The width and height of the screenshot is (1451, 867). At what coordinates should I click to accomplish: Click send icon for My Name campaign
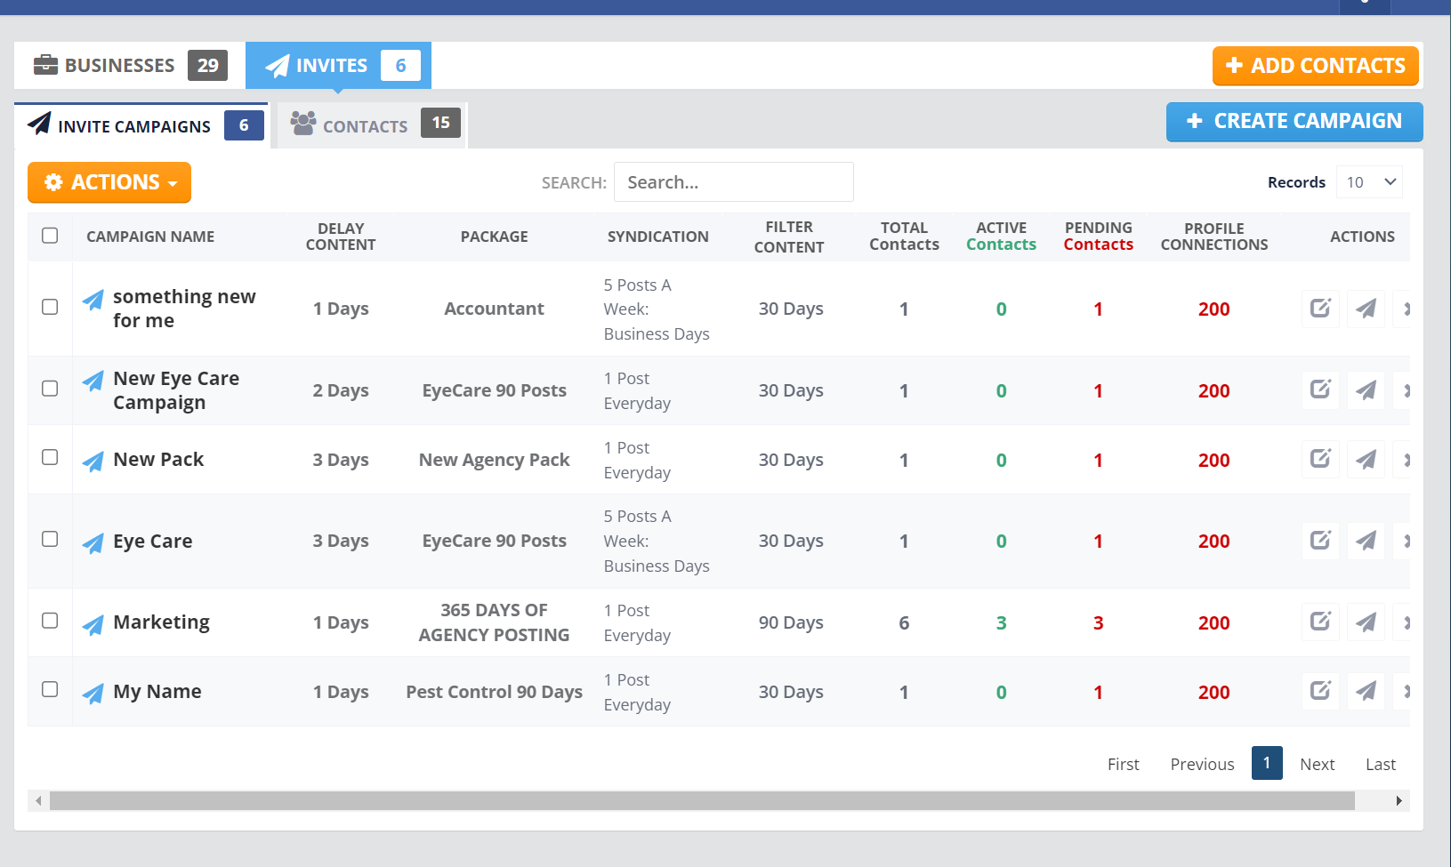1366,691
